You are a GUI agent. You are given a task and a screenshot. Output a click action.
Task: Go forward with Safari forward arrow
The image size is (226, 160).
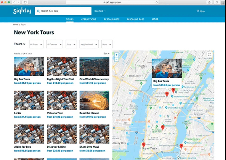[18, 2]
